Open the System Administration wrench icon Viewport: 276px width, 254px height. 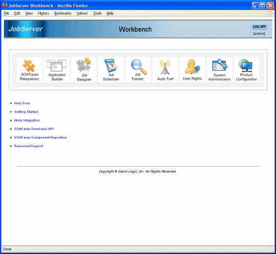click(219, 65)
